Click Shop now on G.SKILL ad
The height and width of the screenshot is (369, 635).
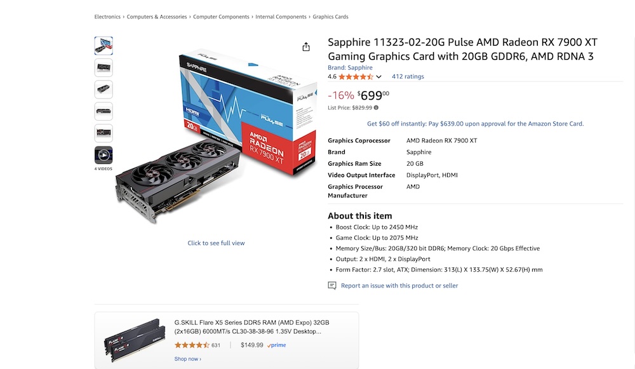click(x=187, y=359)
